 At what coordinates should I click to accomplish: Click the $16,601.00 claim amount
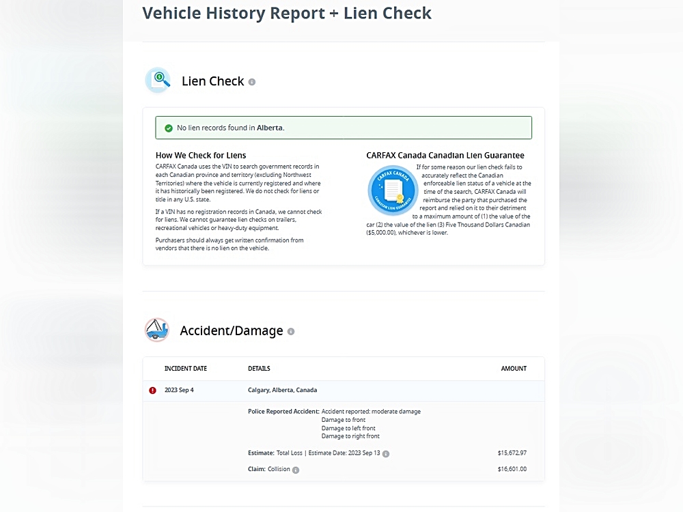[512, 470]
